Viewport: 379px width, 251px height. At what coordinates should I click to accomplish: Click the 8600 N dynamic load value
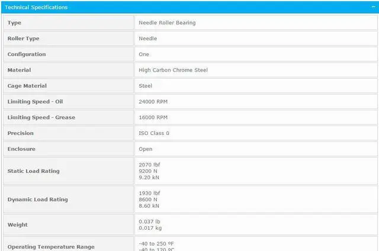148,199
